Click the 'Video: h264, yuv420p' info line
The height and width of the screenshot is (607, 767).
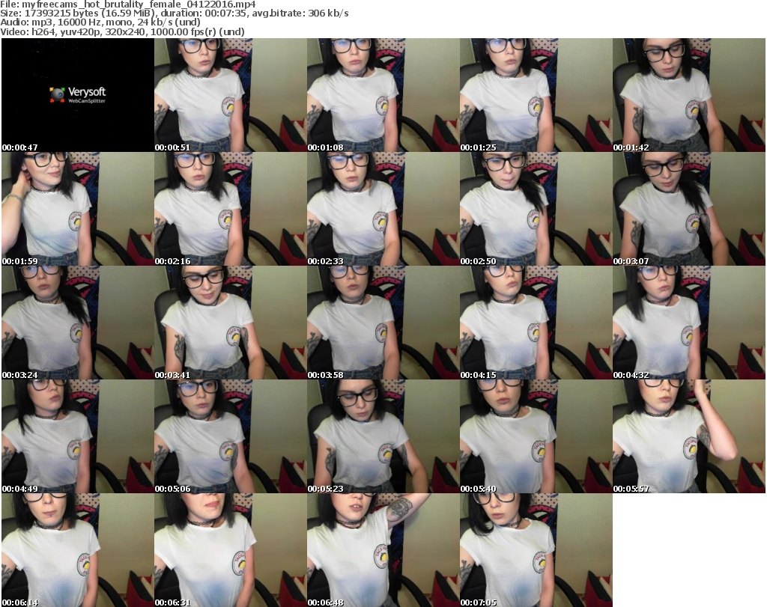tap(122, 31)
